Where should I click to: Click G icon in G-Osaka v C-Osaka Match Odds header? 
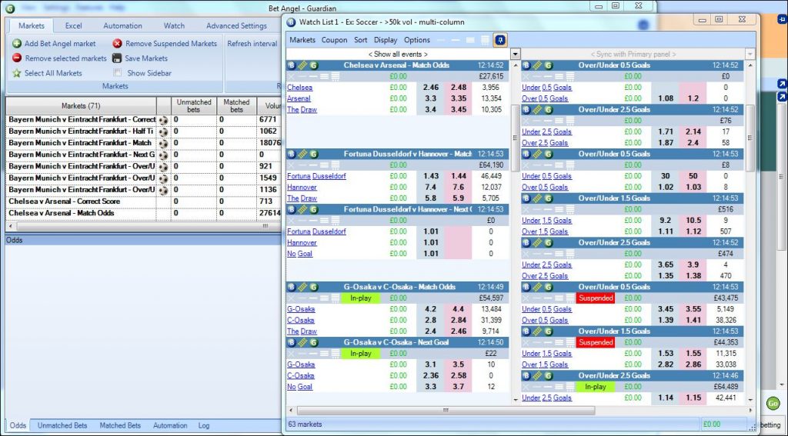[x=314, y=287]
